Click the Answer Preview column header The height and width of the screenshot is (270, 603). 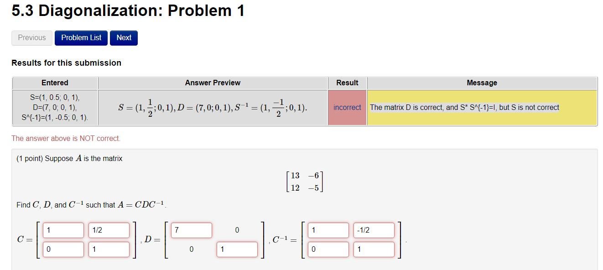tap(213, 83)
